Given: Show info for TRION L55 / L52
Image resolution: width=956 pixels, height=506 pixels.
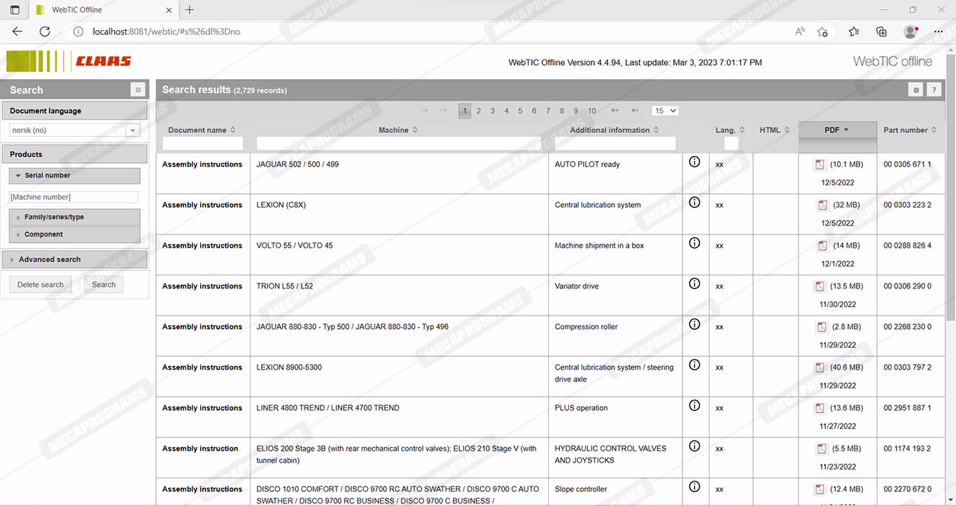Looking at the screenshot, I should pos(694,284).
